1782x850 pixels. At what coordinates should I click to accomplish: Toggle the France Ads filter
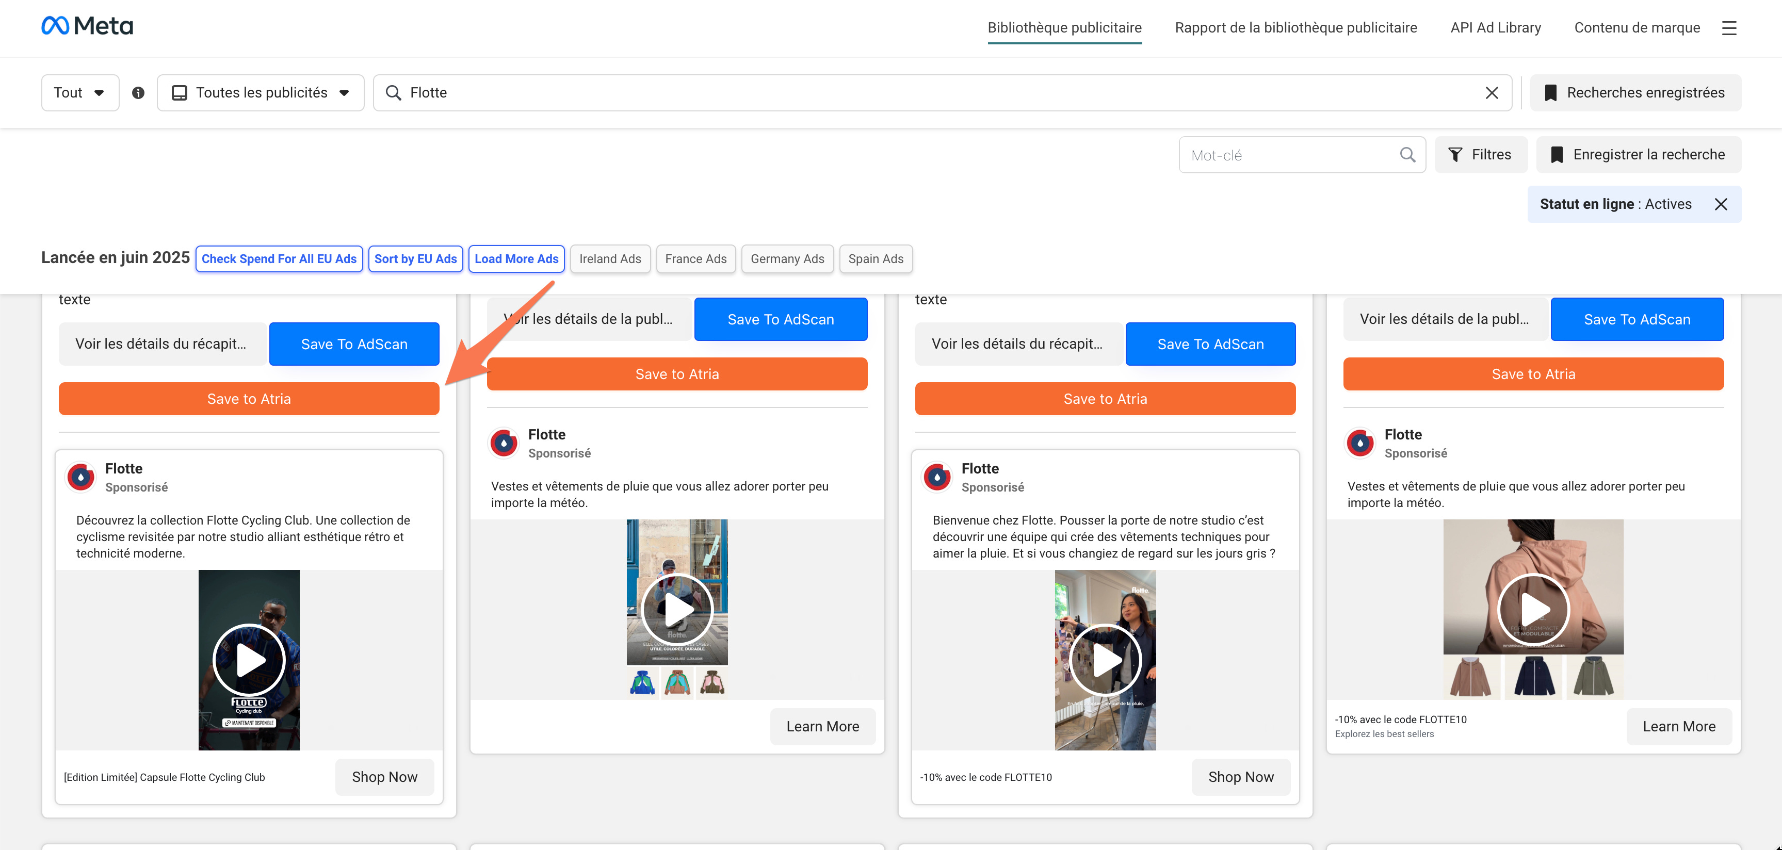click(695, 259)
